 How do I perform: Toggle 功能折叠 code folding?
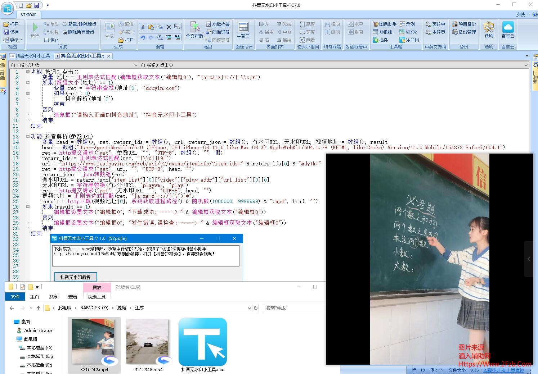click(x=218, y=24)
